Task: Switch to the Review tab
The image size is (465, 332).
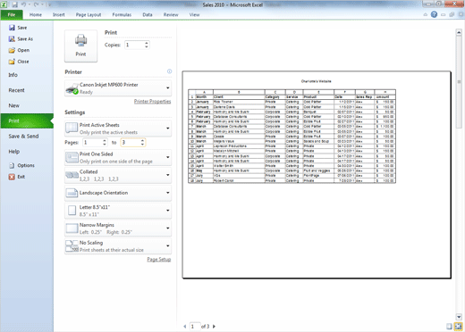Action: 171,14
